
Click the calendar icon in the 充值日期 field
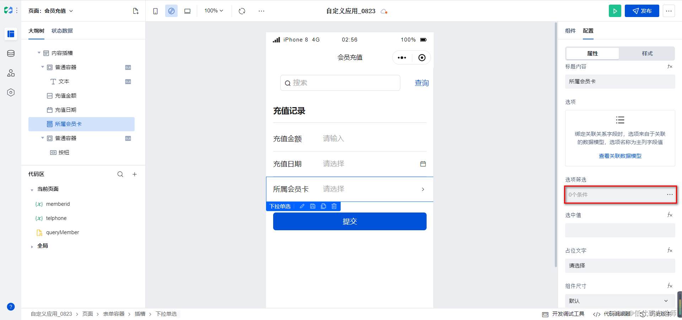[x=423, y=164]
